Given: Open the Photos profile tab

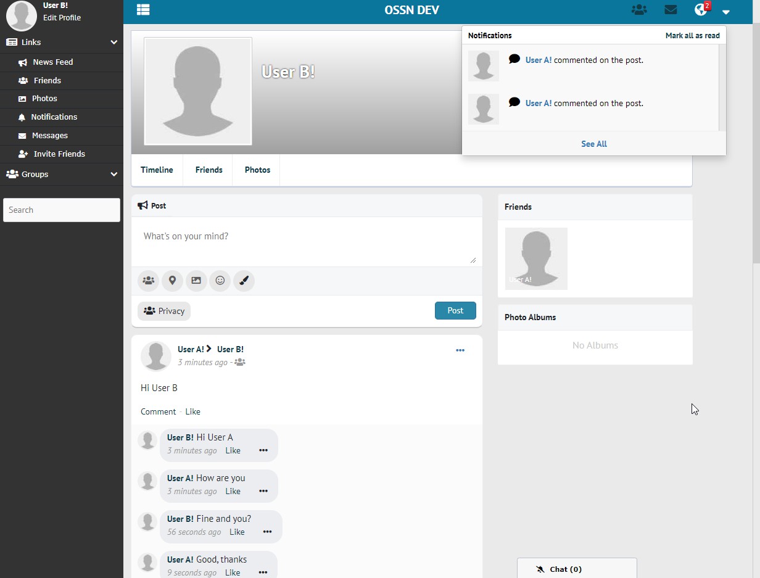Looking at the screenshot, I should (257, 170).
